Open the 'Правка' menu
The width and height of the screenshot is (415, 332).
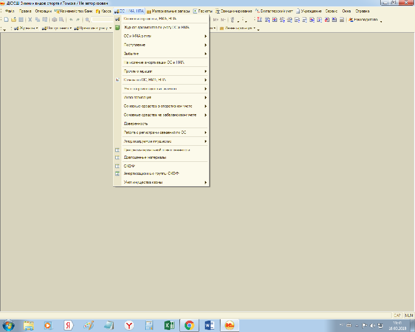[x=25, y=11]
